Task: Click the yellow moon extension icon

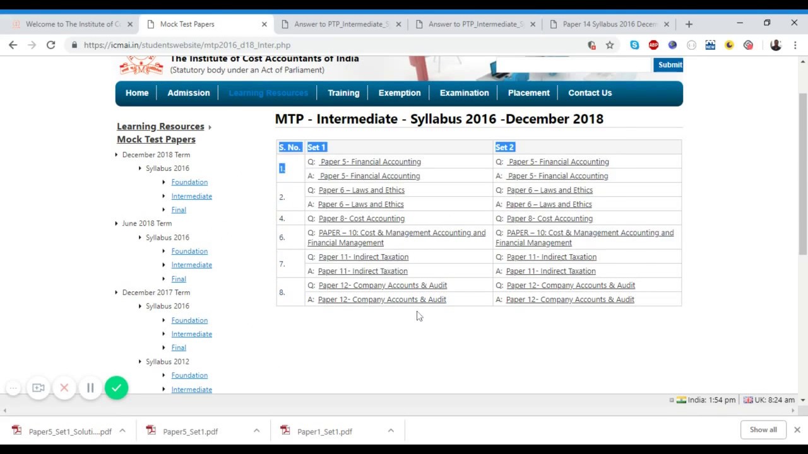Action: click(729, 45)
